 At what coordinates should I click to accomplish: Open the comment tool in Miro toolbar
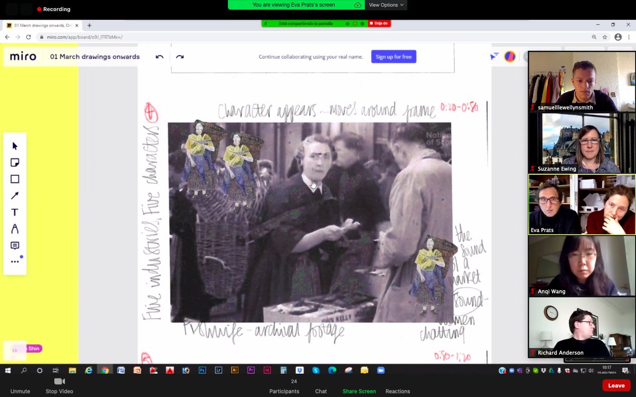coord(15,246)
